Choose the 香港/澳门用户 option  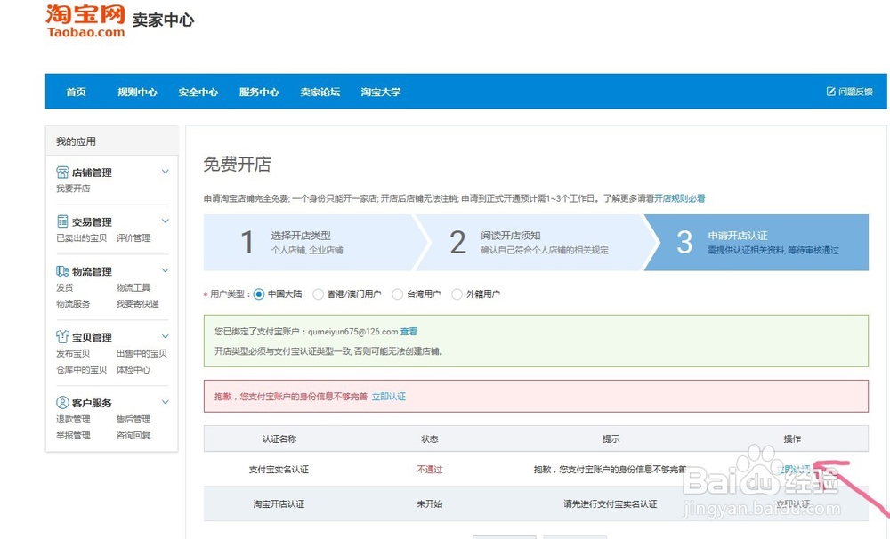tap(319, 294)
